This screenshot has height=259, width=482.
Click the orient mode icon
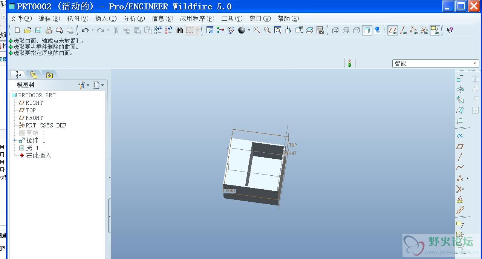(231, 30)
